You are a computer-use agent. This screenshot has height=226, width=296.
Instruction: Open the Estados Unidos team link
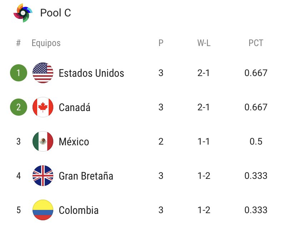(x=91, y=73)
